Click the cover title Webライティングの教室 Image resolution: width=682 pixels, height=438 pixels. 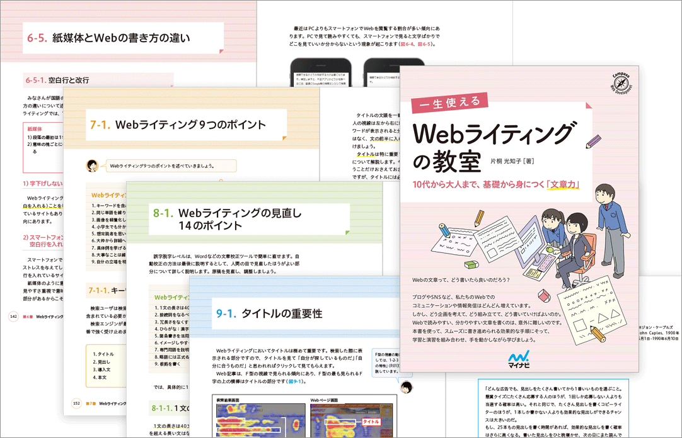tap(494, 148)
